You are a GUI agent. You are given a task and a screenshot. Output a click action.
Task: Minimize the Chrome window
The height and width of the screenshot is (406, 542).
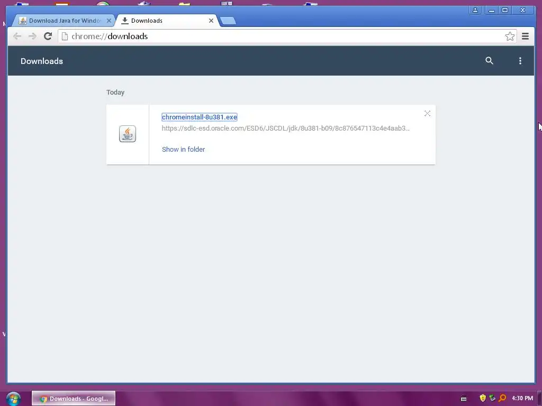click(x=491, y=10)
